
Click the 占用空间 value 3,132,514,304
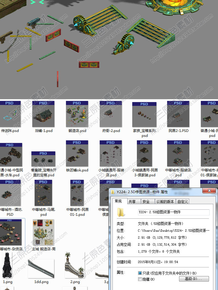[162, 244]
